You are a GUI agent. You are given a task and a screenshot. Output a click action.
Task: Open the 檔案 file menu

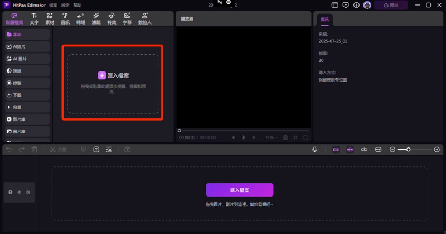(x=53, y=4)
